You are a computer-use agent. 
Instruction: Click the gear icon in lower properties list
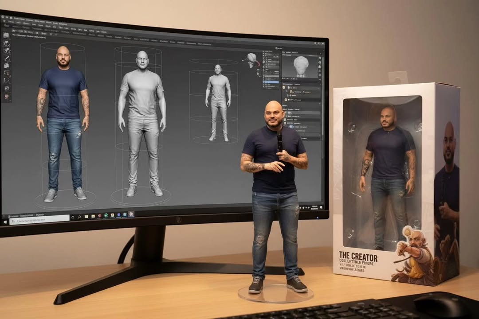tap(285, 120)
